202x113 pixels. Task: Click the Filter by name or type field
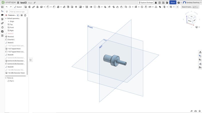(x=19, y=12)
